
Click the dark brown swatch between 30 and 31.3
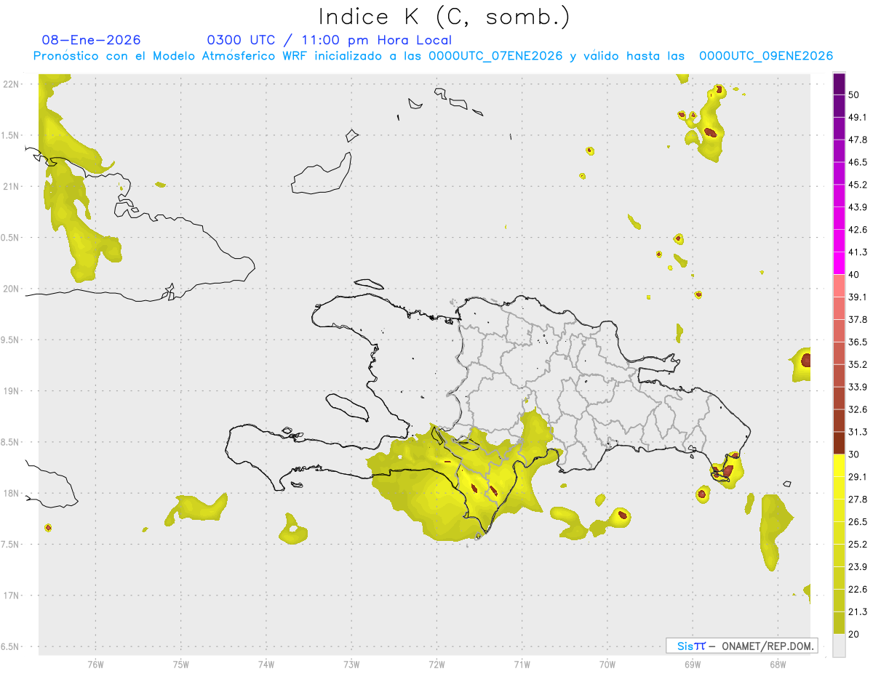(839, 443)
